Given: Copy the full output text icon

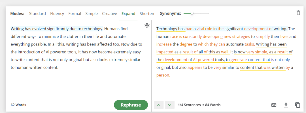Looking at the screenshot, I should point(297,105).
